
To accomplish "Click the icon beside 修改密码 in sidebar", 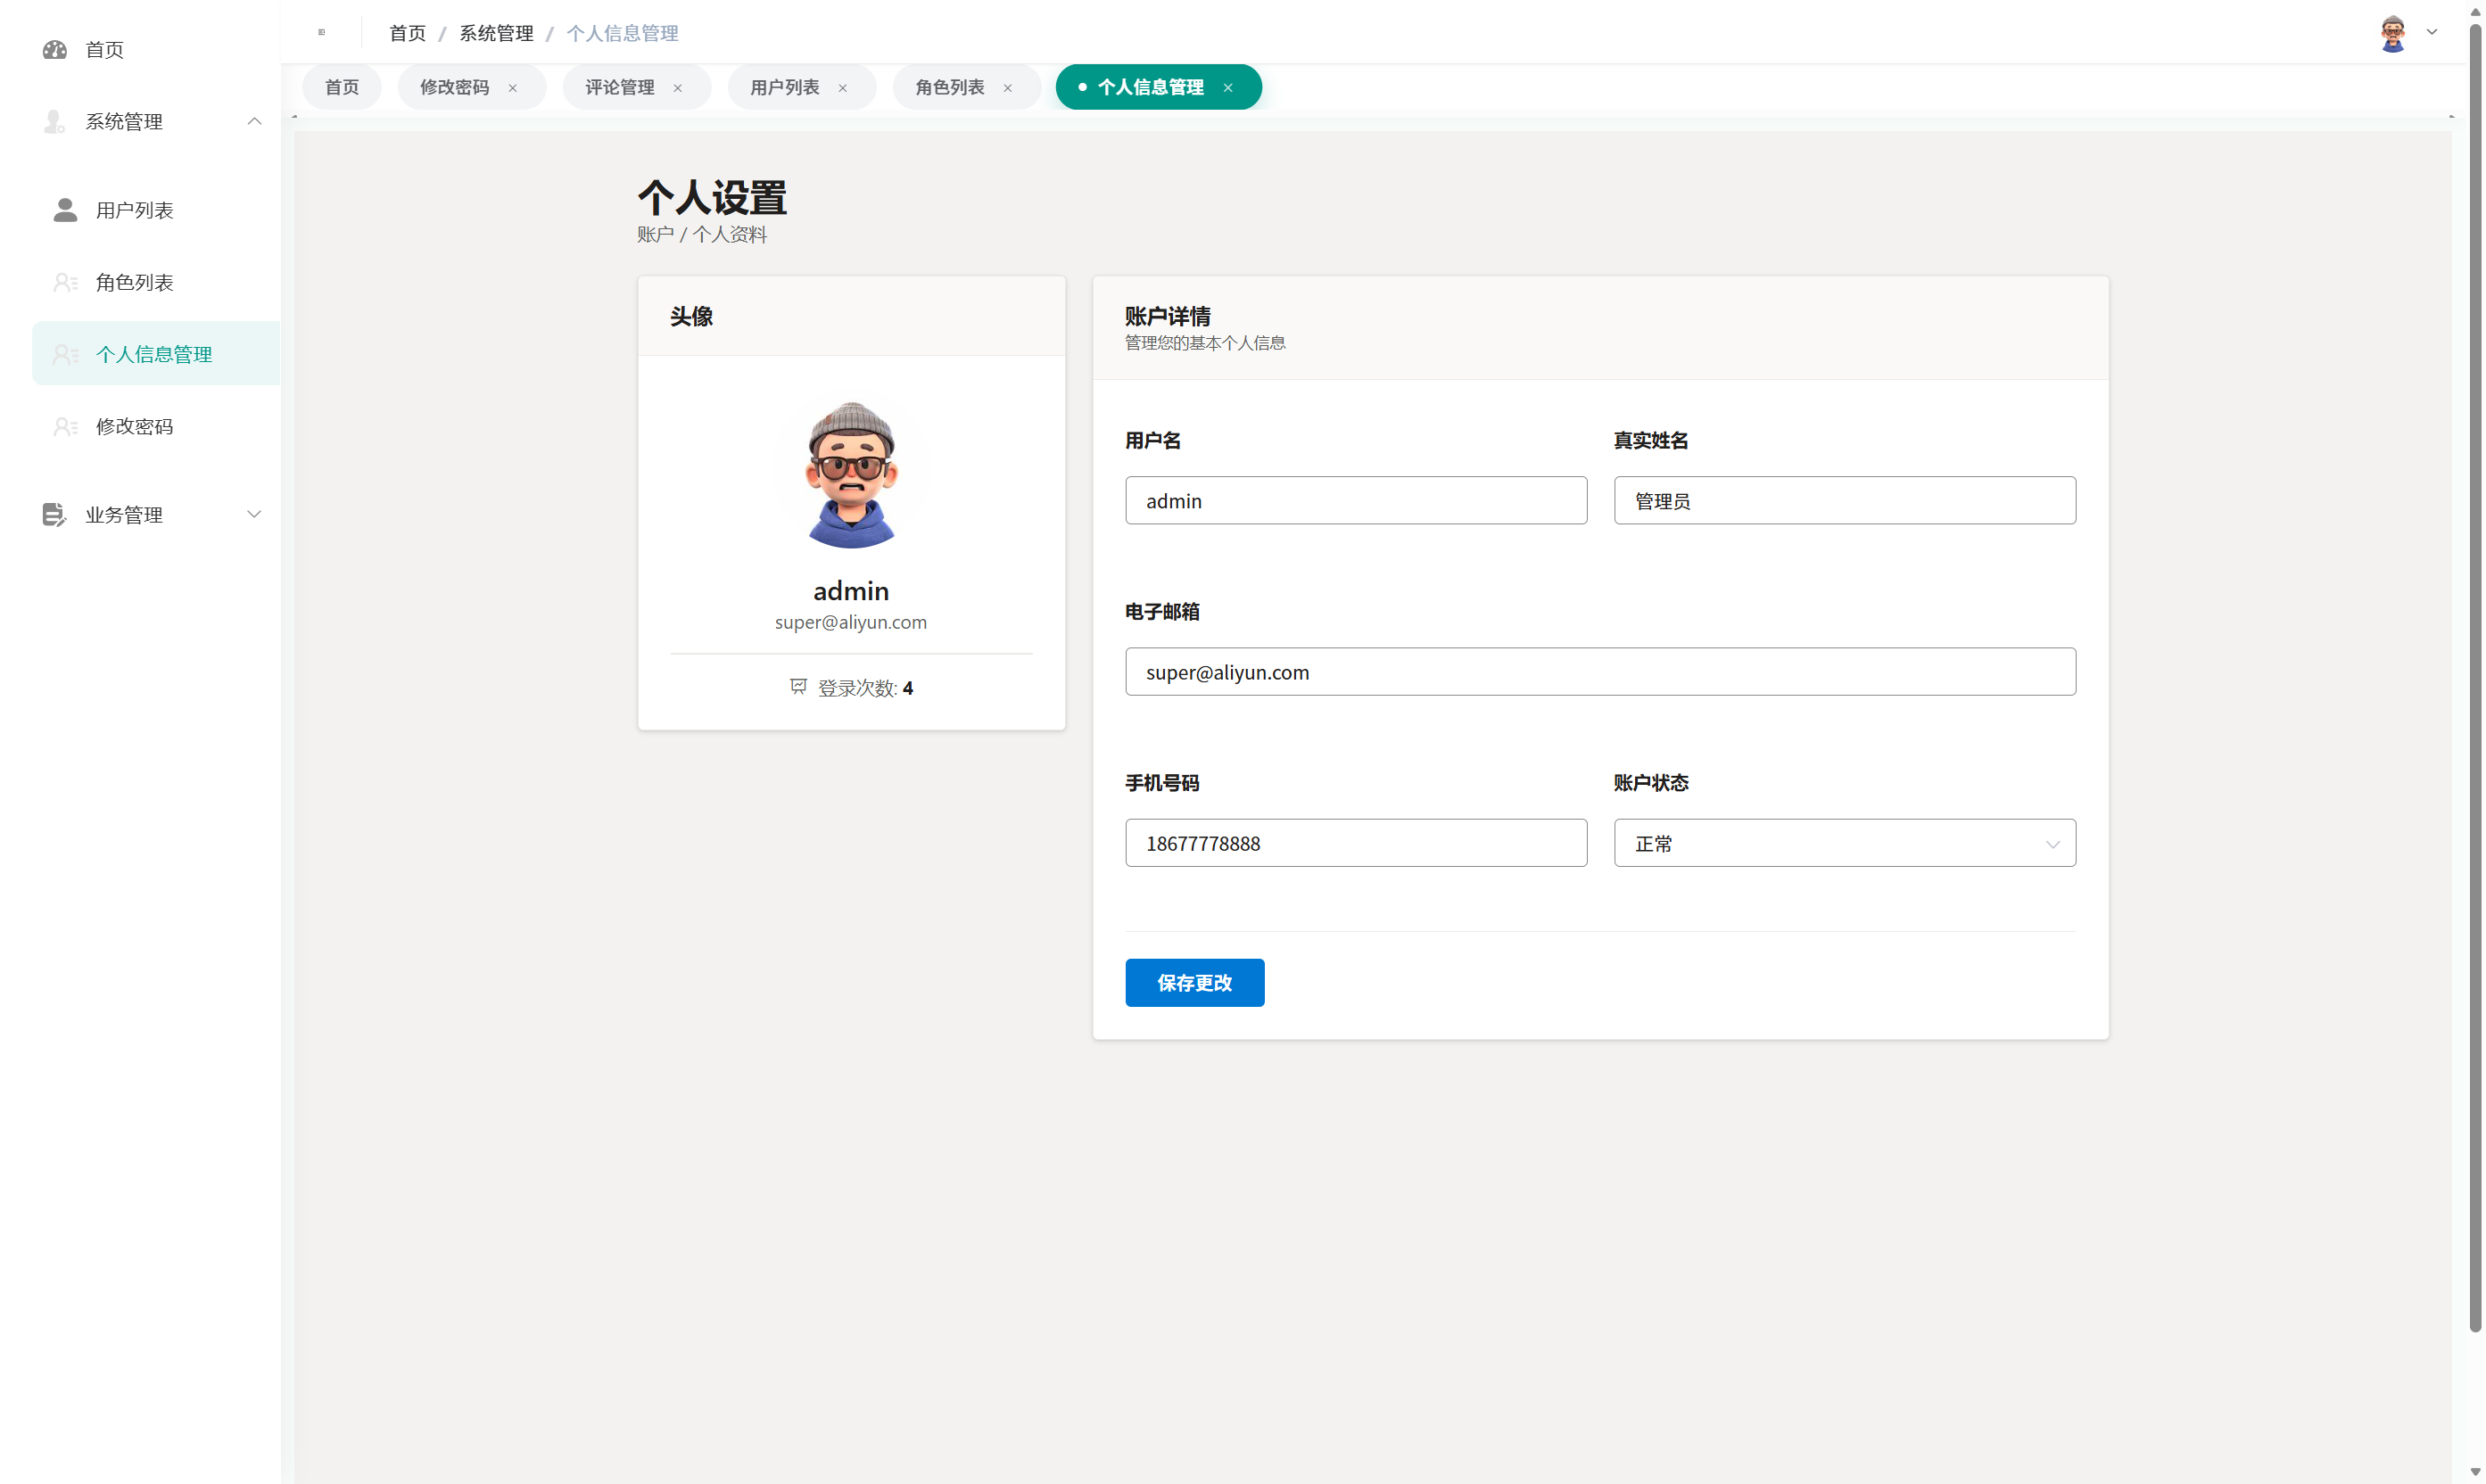I will pyautogui.click(x=65, y=427).
